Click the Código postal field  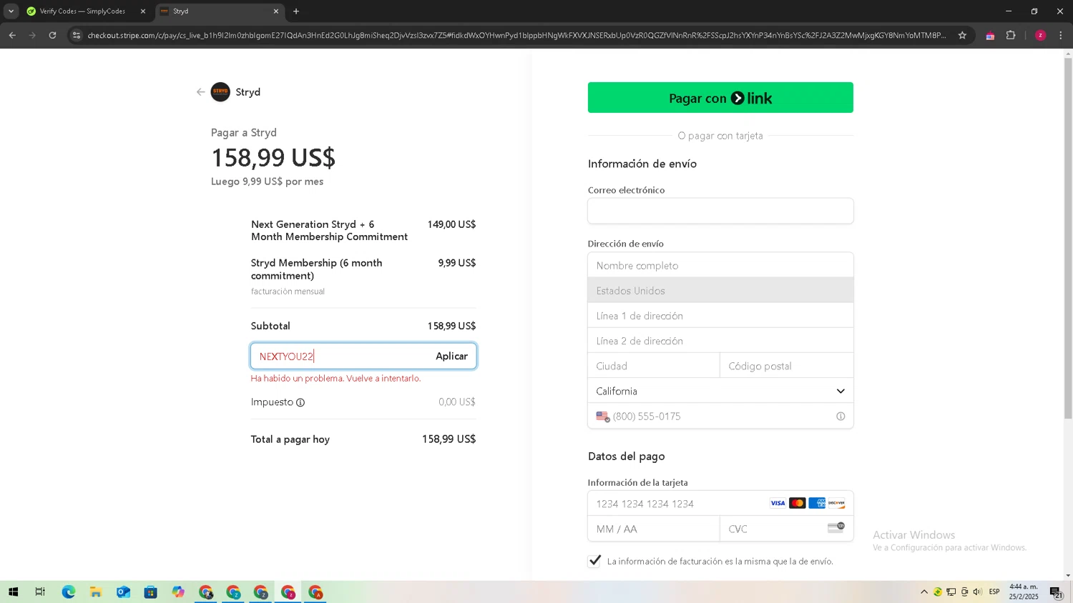click(787, 366)
